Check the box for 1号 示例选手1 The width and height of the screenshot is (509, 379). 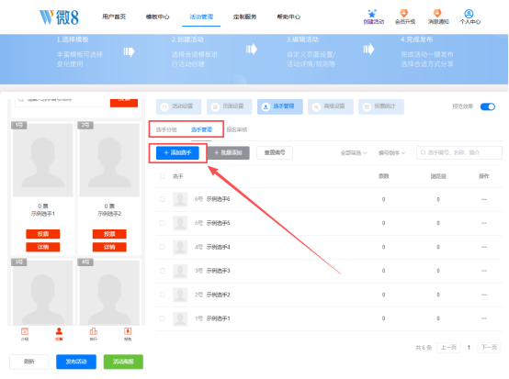click(x=163, y=318)
